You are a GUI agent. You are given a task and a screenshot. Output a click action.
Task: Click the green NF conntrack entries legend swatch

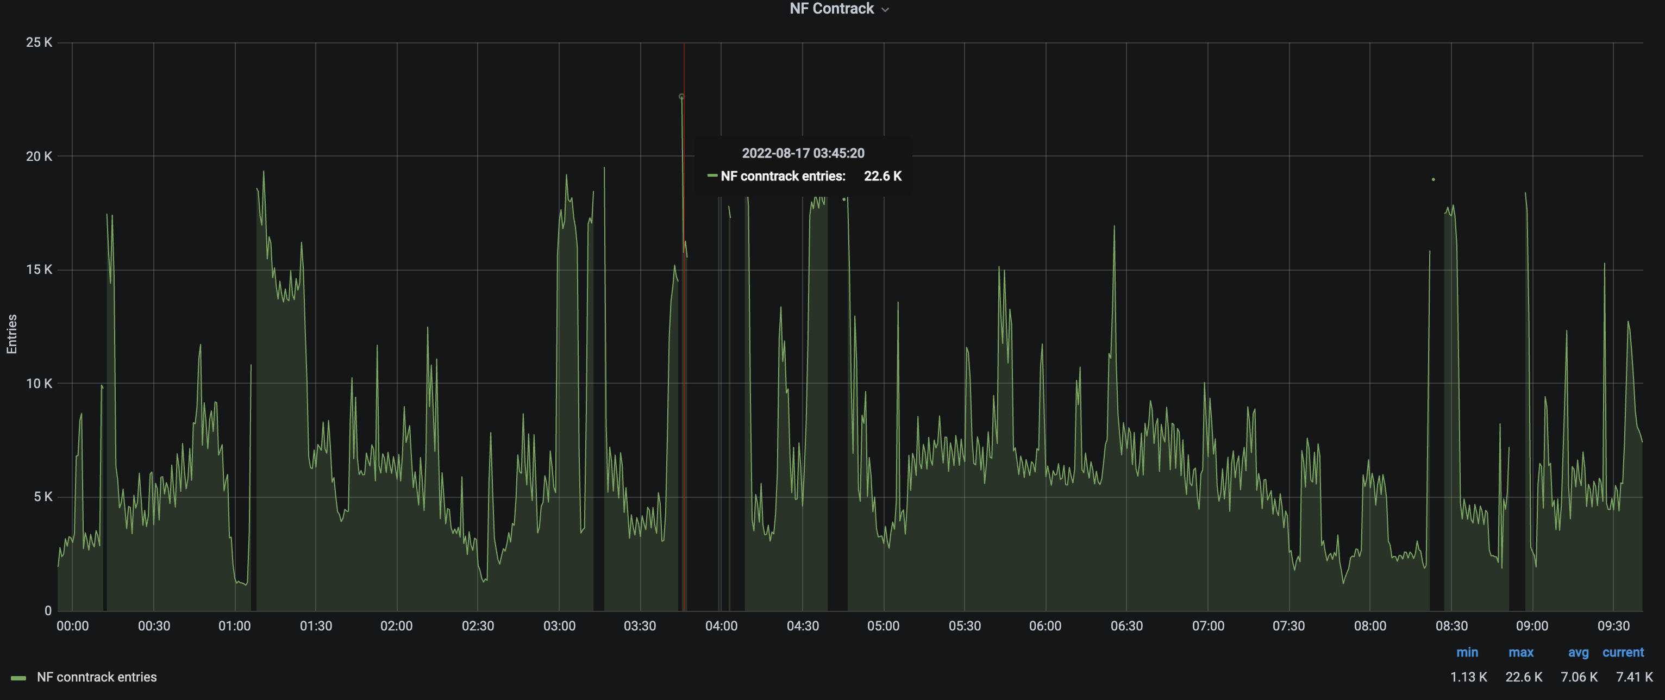[x=18, y=677]
